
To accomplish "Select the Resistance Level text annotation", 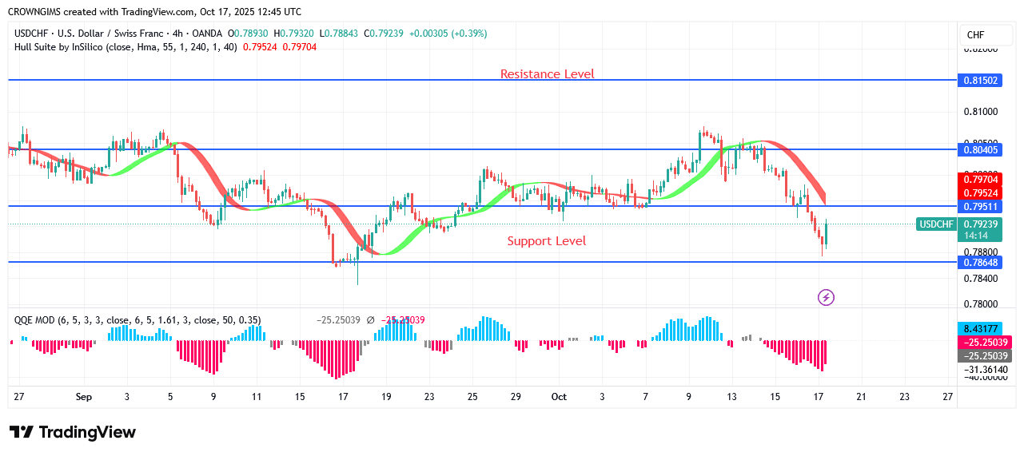I will (547, 74).
